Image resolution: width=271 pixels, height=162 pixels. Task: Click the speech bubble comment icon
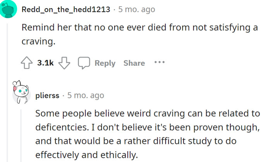(84, 63)
